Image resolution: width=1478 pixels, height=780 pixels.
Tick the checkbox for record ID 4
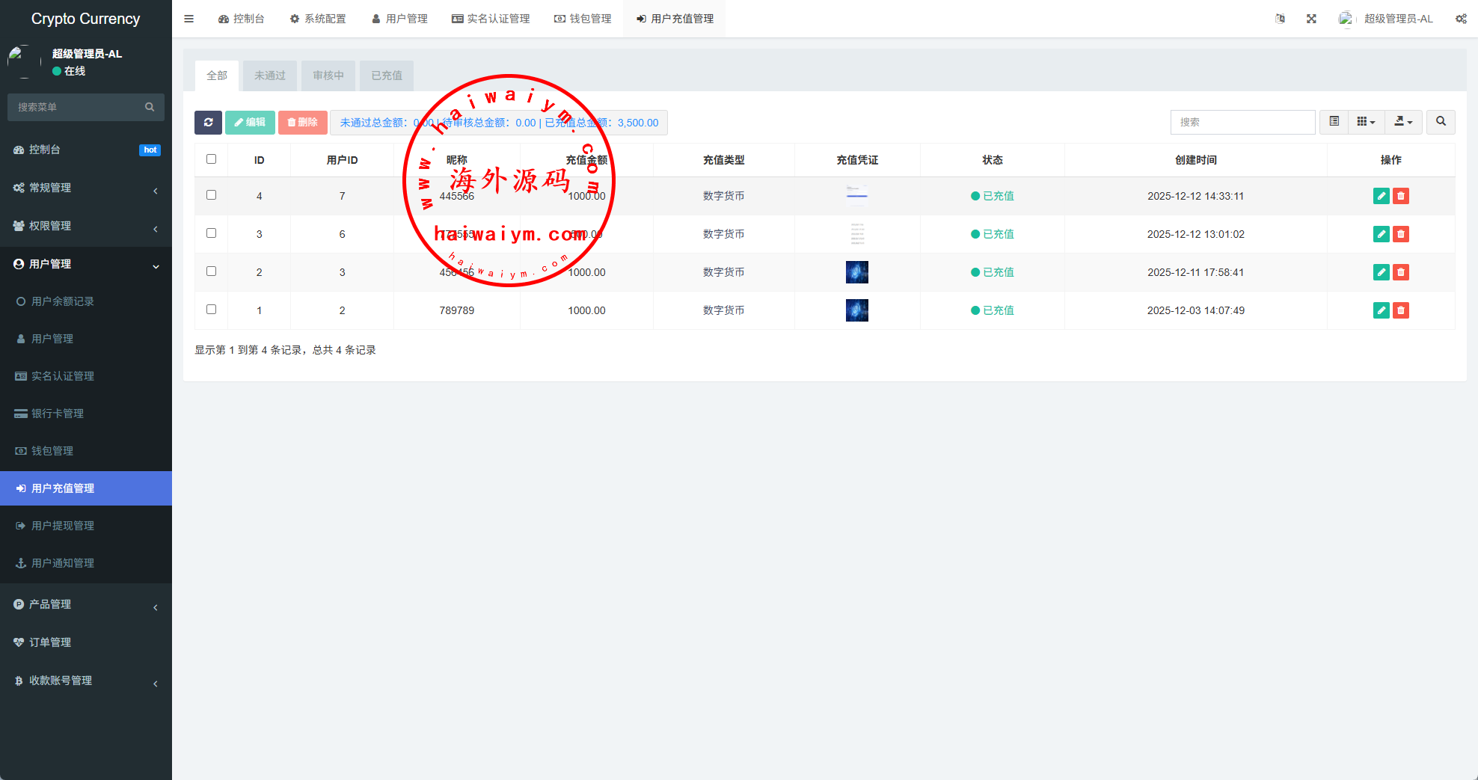pos(212,195)
